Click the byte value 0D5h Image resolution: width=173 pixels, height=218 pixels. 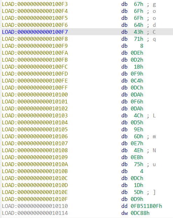pos(137,123)
